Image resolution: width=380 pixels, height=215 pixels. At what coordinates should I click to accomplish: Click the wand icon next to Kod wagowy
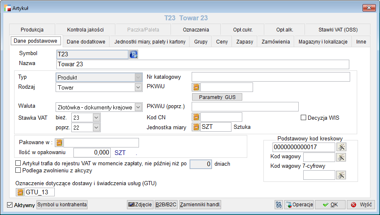coord(341,157)
